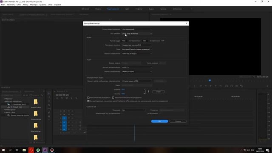272x153 pixels.
Task: Click the blue OK button in dialog
Action: pos(160,121)
